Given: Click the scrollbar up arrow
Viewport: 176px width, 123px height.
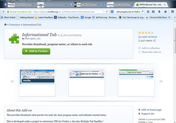Looking at the screenshot, I should point(175,21).
